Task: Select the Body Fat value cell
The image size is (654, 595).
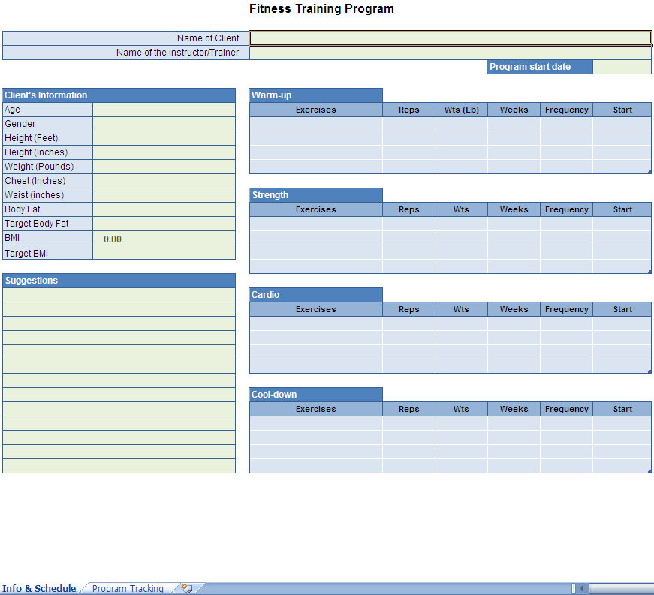Action: [164, 209]
